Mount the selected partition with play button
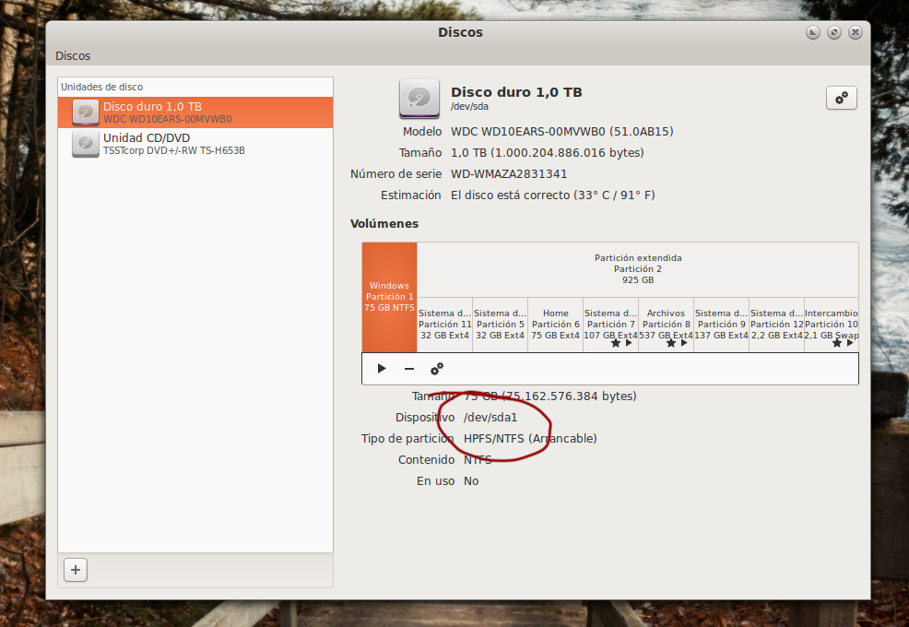 point(382,369)
